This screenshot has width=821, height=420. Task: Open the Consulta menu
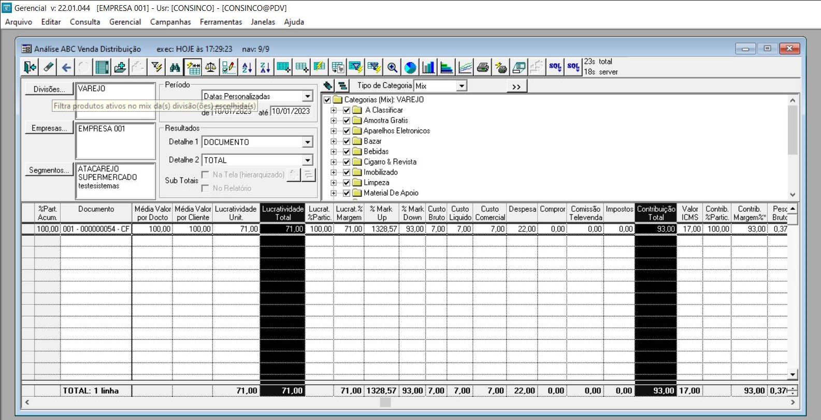[85, 22]
